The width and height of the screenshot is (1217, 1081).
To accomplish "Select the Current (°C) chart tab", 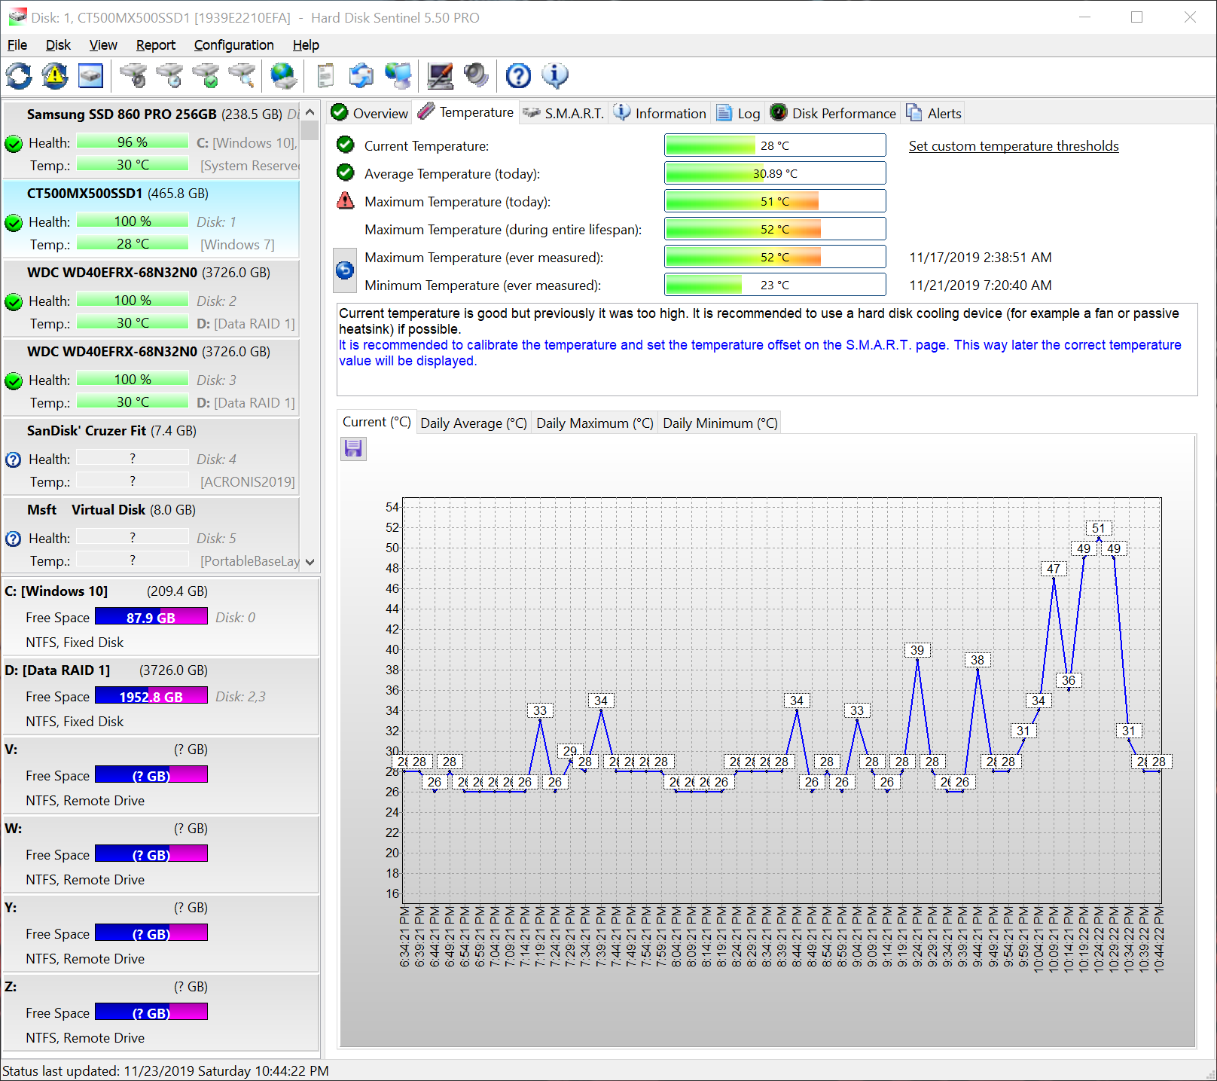I will click(x=377, y=422).
